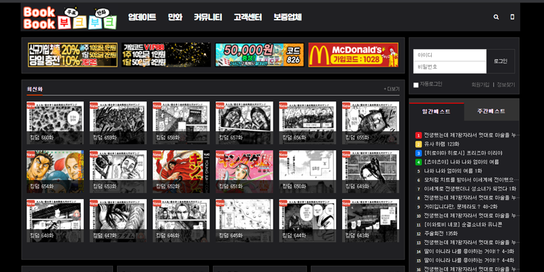Open rank 2 유사 하렘 123화
The height and width of the screenshot is (272, 544).
[x=441, y=144]
